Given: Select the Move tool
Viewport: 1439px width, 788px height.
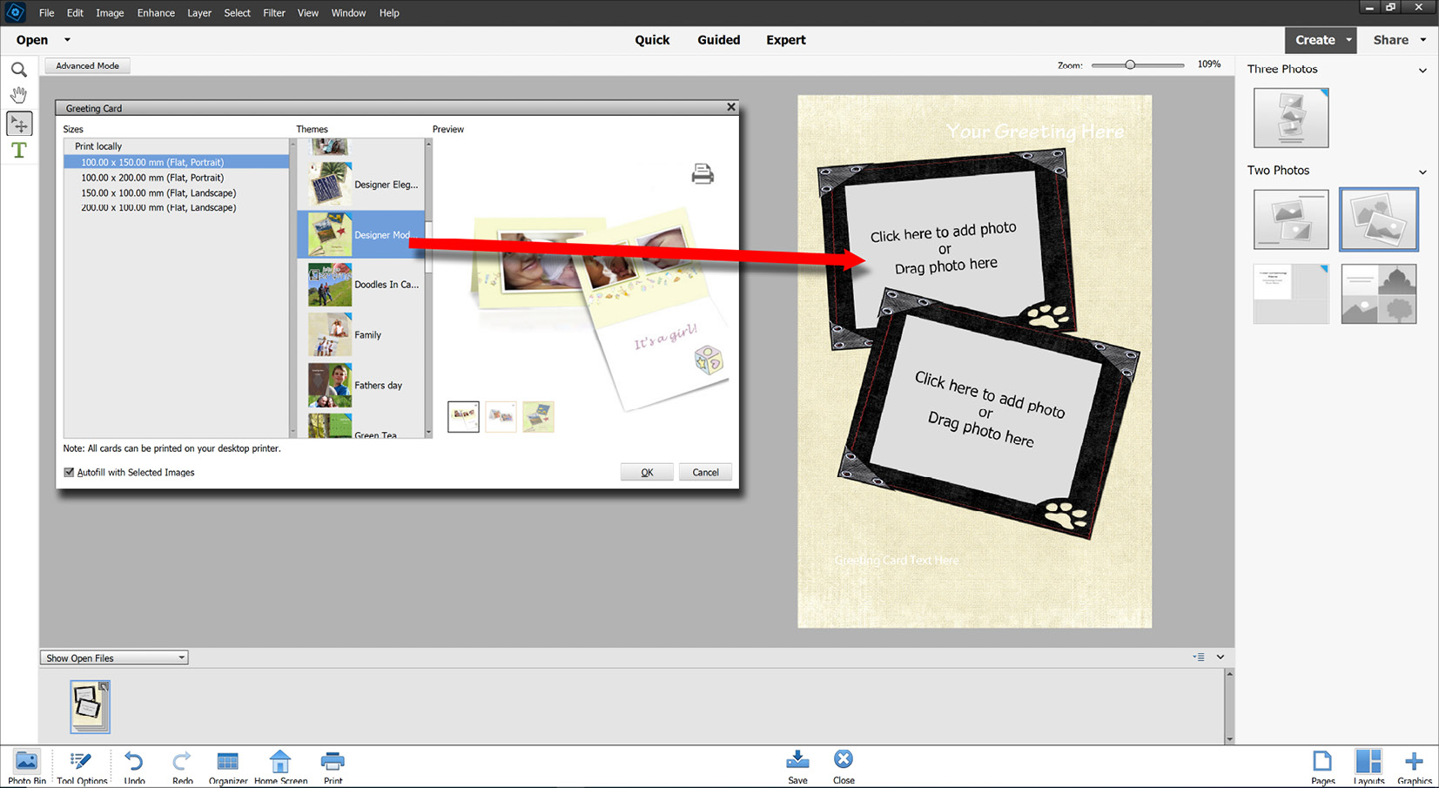Looking at the screenshot, I should click(19, 124).
